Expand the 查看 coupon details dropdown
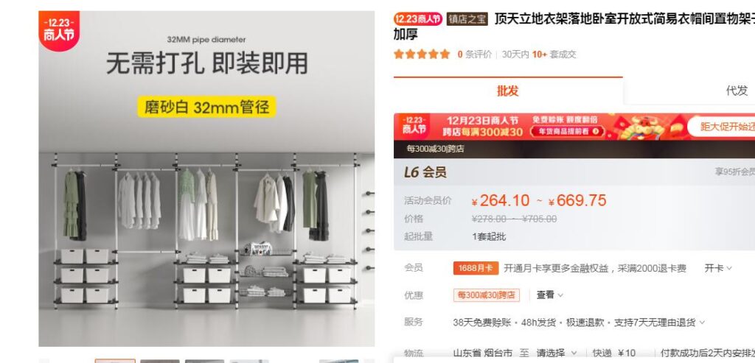 click(x=549, y=295)
